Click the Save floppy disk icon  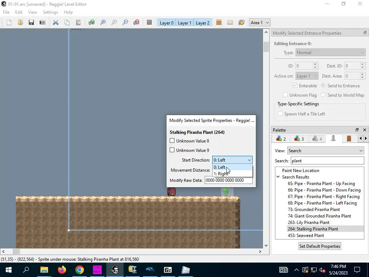click(x=31, y=23)
